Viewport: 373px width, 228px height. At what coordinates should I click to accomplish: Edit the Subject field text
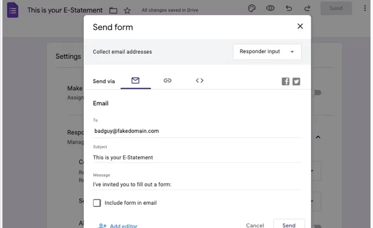tap(197, 157)
